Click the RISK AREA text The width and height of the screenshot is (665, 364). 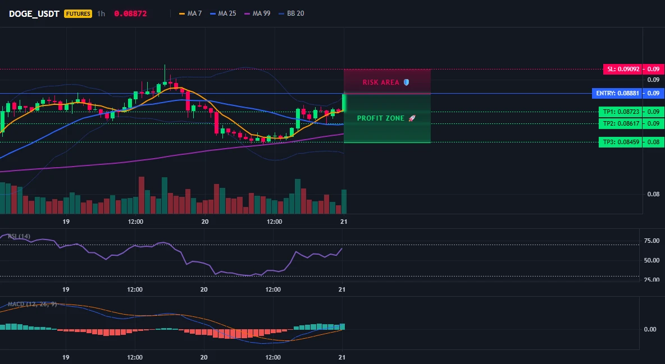click(x=381, y=82)
